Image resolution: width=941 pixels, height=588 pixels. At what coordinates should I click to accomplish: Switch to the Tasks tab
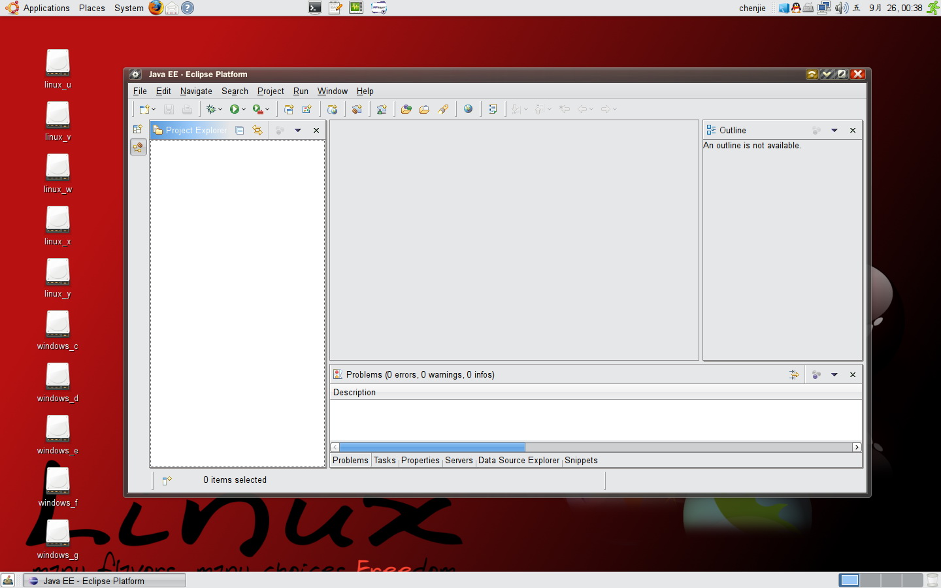coord(385,460)
